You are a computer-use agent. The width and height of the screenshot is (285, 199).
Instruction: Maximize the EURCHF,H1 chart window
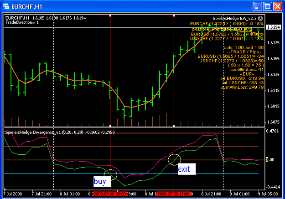[x=267, y=6]
